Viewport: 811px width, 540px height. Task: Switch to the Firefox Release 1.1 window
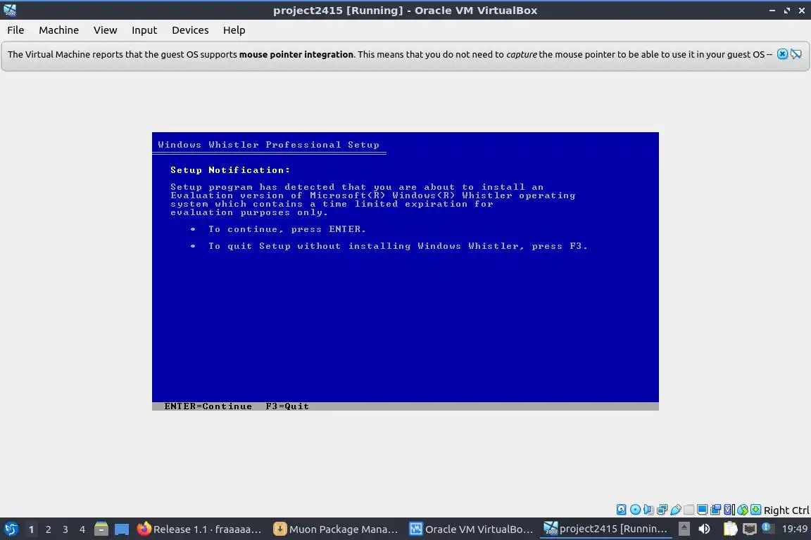click(200, 529)
